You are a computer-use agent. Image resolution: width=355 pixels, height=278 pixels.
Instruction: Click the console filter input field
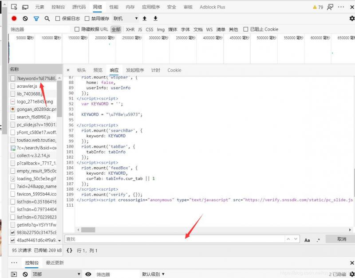117,274
